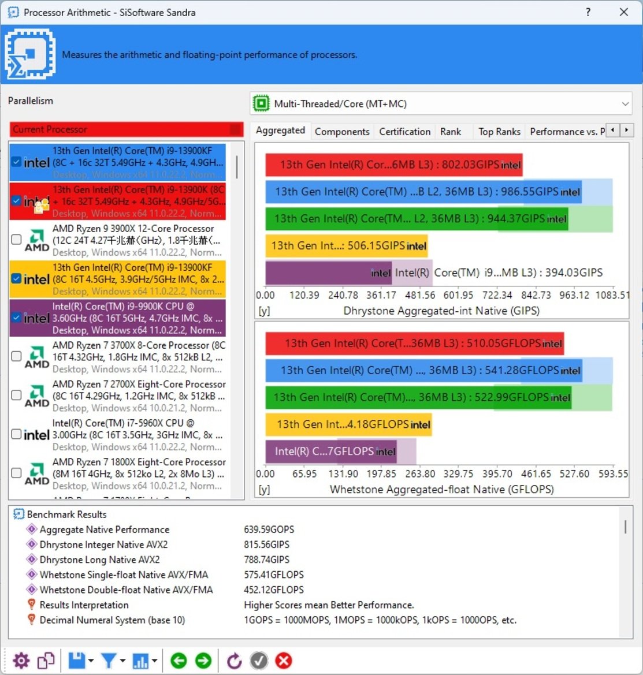The height and width of the screenshot is (675, 643).
Task: Check the Intel i7-5960X checkbox
Action: [x=16, y=434]
